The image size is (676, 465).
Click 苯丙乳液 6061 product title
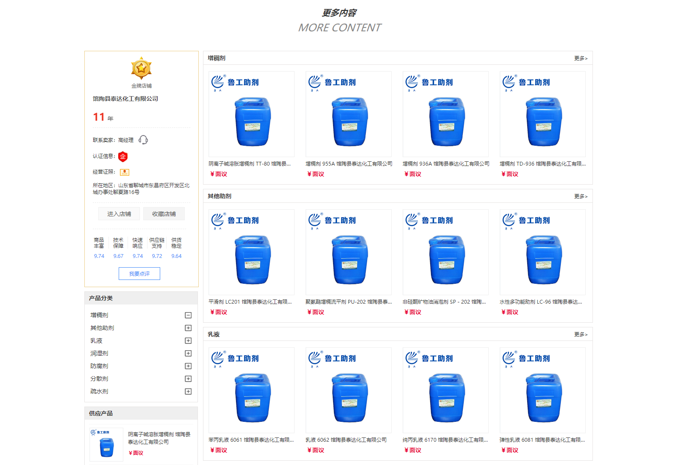[x=251, y=440]
